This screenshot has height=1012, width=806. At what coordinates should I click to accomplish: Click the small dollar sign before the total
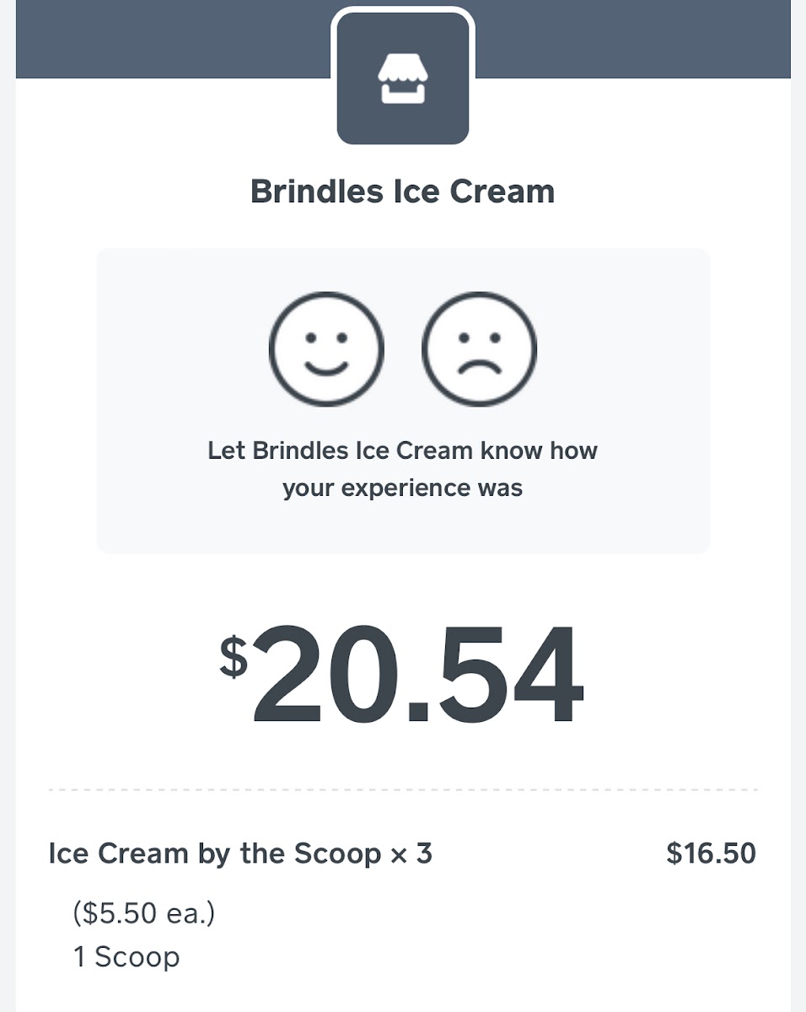point(234,657)
